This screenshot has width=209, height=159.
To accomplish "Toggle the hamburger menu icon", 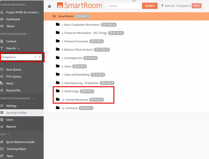I will pos(50,6).
